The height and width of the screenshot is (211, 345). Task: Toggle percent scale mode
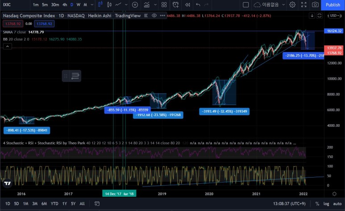click(317, 204)
